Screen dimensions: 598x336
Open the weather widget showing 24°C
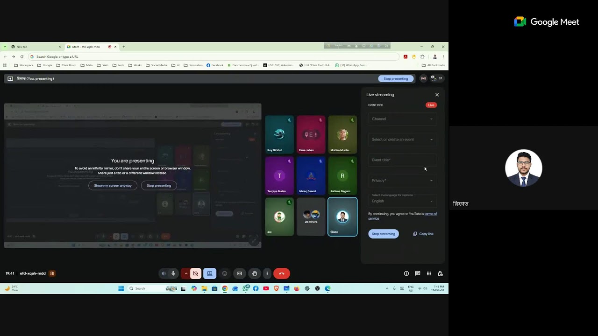11,288
